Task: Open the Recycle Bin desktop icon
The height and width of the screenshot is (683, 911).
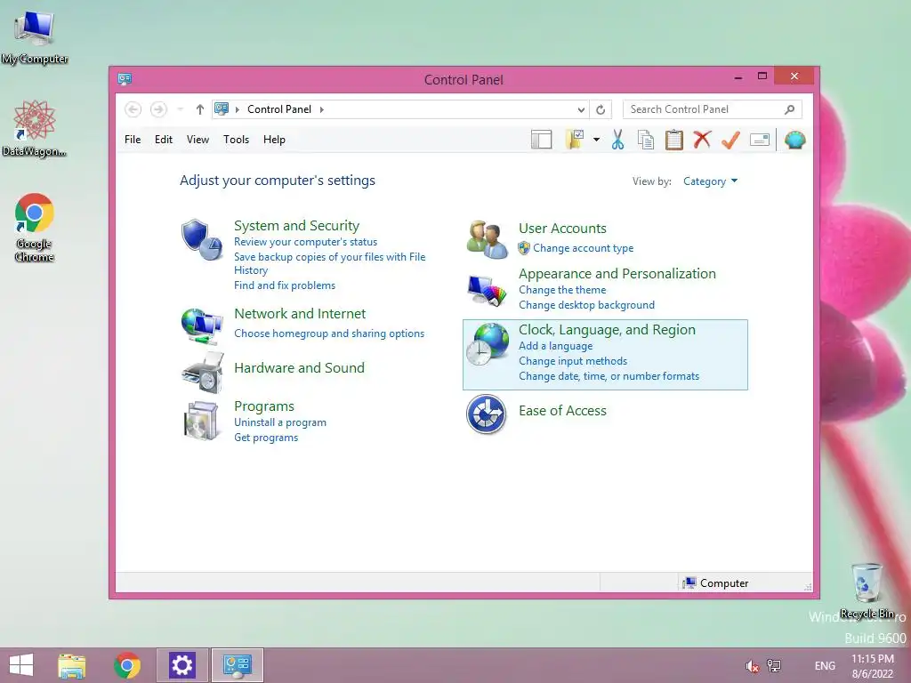Action: coord(867,591)
